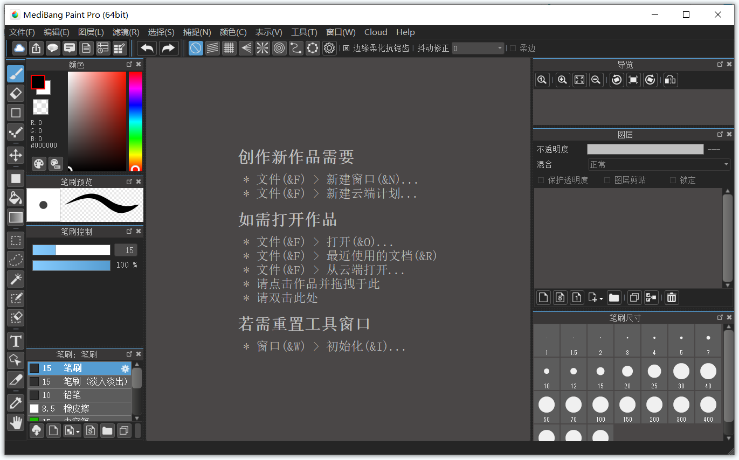Open the 抖动修正 dropdown
The height and width of the screenshot is (460, 739).
tap(478, 48)
